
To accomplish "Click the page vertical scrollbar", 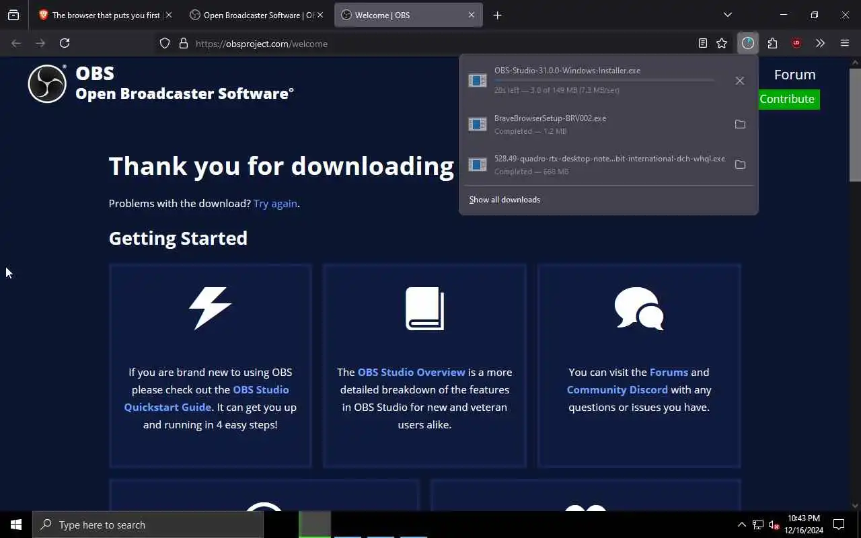I will (x=855, y=124).
